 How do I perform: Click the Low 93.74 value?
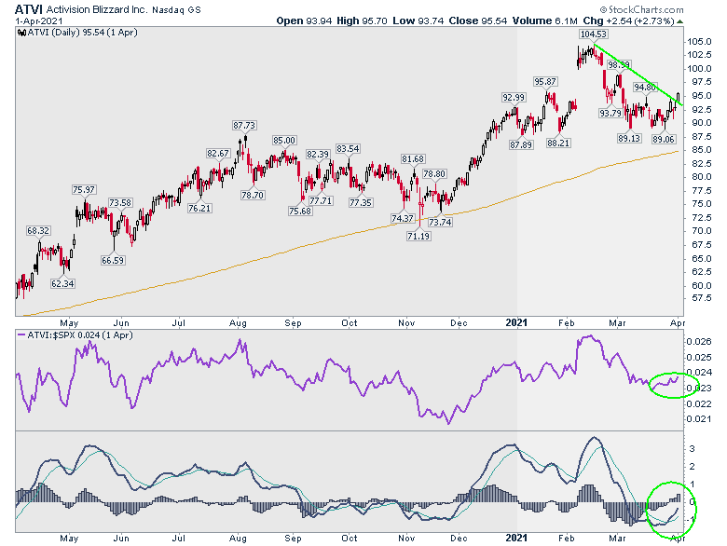418,20
